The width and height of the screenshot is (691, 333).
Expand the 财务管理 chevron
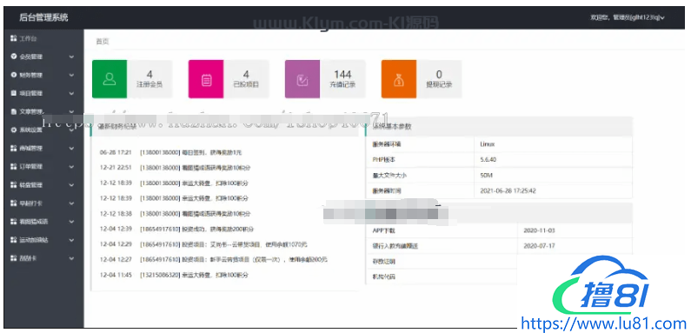pyautogui.click(x=71, y=75)
